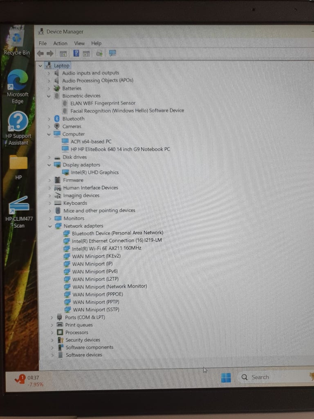Click the Show/Hide console tree toolbar icon
This screenshot has width=314, height=419.
[63, 54]
